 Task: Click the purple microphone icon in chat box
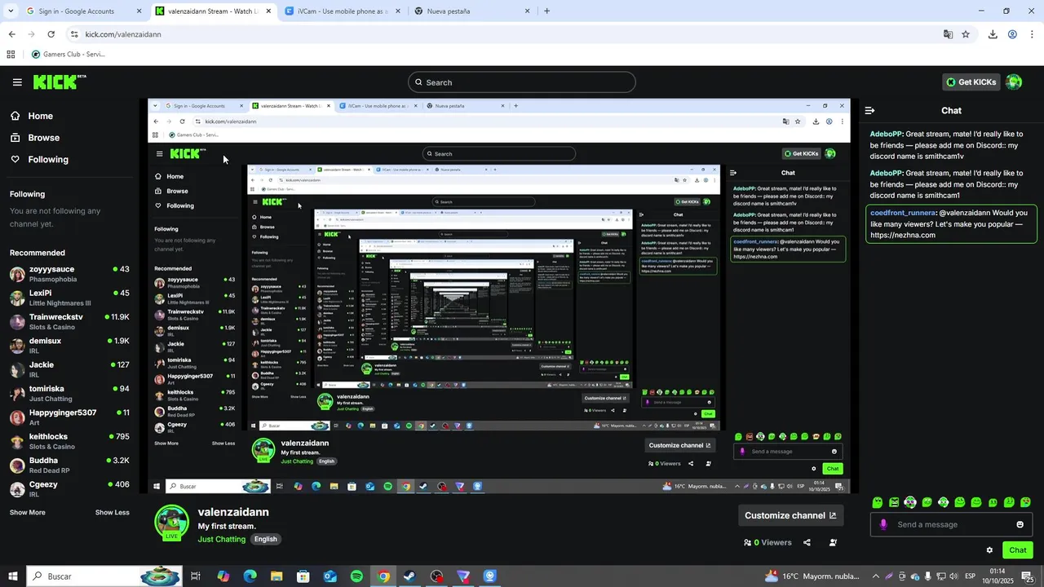[x=883, y=524]
